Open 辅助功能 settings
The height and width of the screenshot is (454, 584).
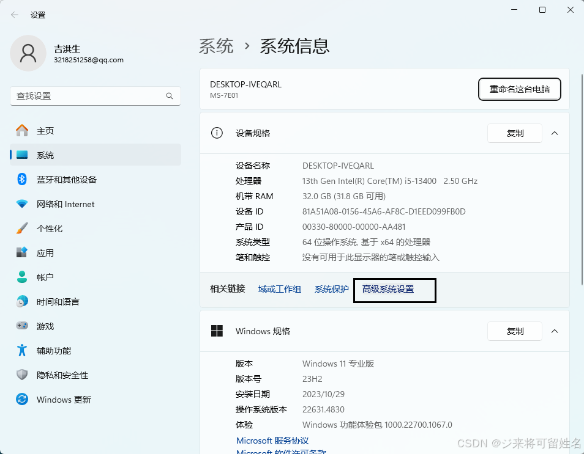point(95,350)
